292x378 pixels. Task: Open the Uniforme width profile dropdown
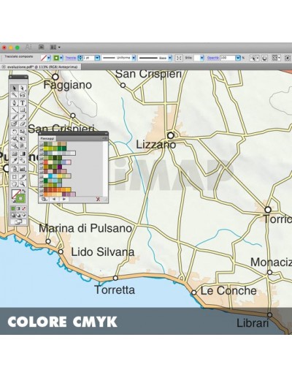tap(134, 58)
